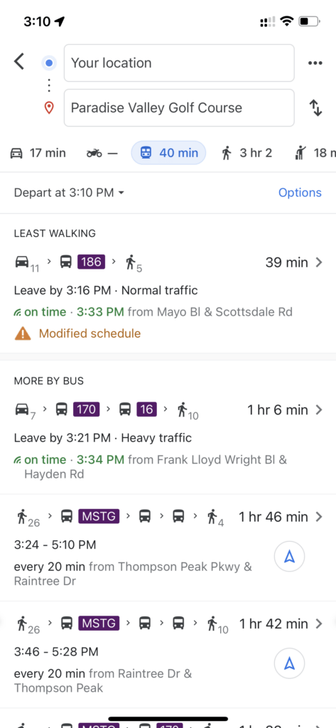Open the three-dot more options menu
The height and width of the screenshot is (728, 336).
[315, 63]
